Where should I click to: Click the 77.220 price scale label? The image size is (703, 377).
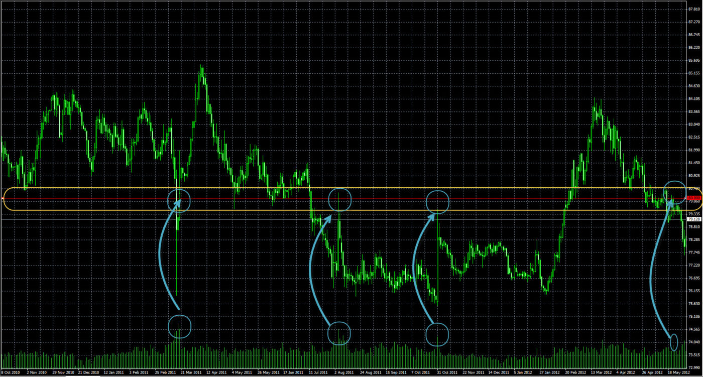(694, 265)
